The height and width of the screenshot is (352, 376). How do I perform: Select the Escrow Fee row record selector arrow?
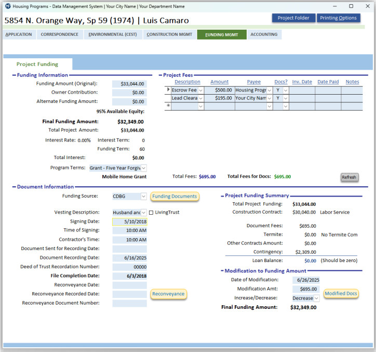click(168, 90)
